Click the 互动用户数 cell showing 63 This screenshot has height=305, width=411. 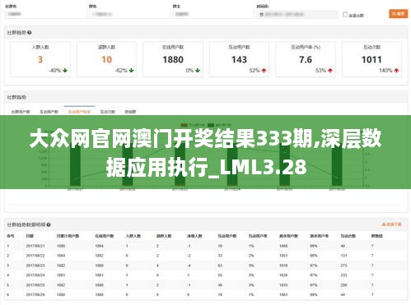[220, 266]
